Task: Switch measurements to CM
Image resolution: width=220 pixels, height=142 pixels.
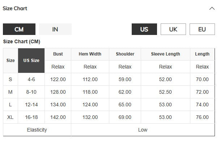Action: [19, 29]
